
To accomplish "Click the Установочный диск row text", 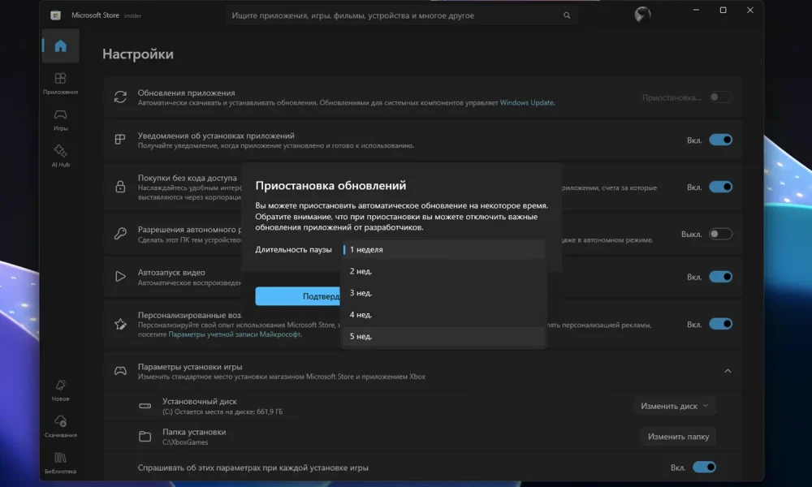I will click(200, 401).
